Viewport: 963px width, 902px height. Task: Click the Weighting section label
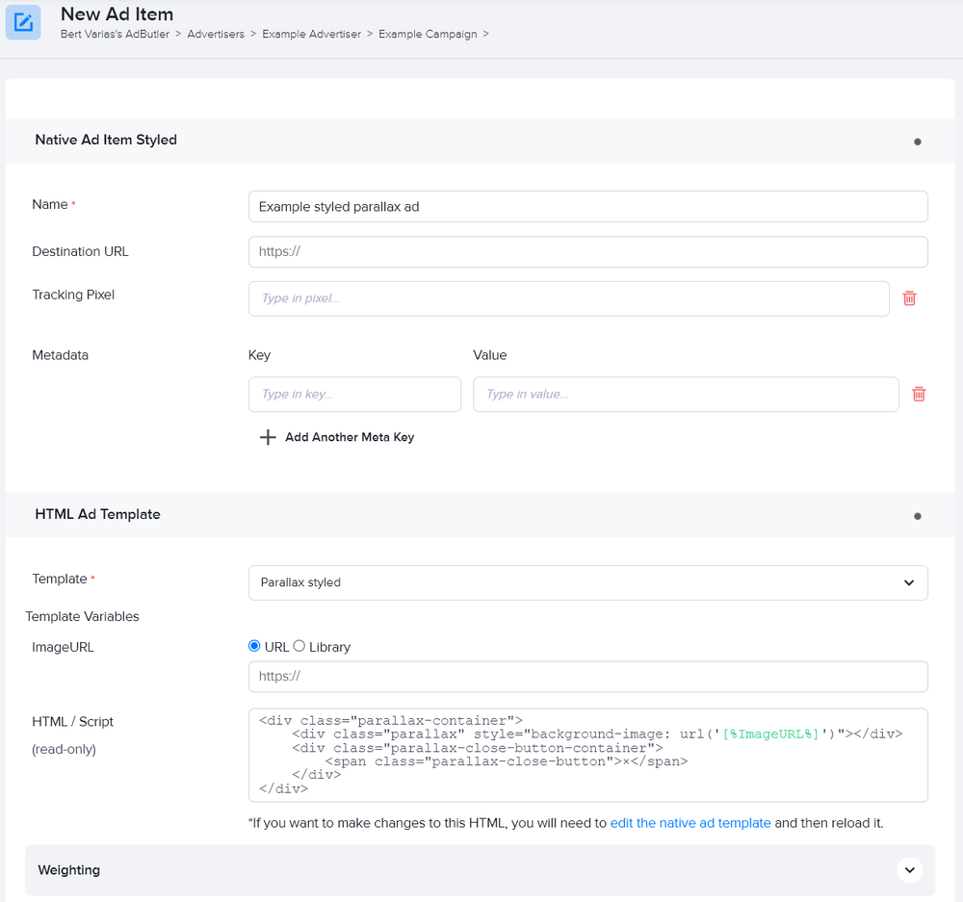(68, 870)
